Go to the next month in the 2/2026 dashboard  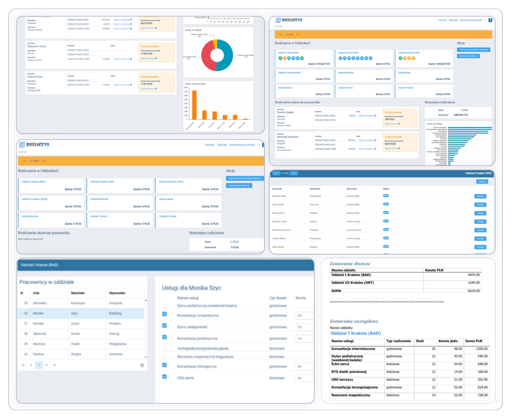pos(44,161)
